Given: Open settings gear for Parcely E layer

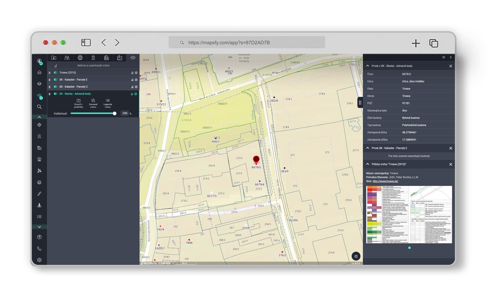Looking at the screenshot, I should pos(136,80).
